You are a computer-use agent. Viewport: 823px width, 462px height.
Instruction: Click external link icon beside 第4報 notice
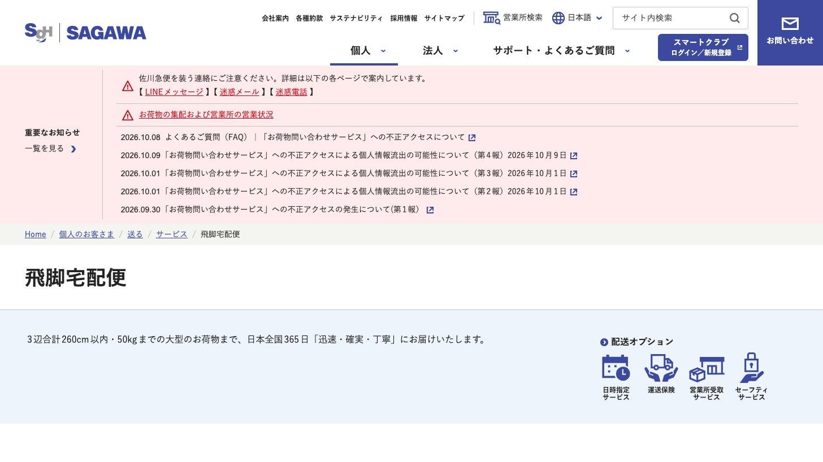coord(574,156)
